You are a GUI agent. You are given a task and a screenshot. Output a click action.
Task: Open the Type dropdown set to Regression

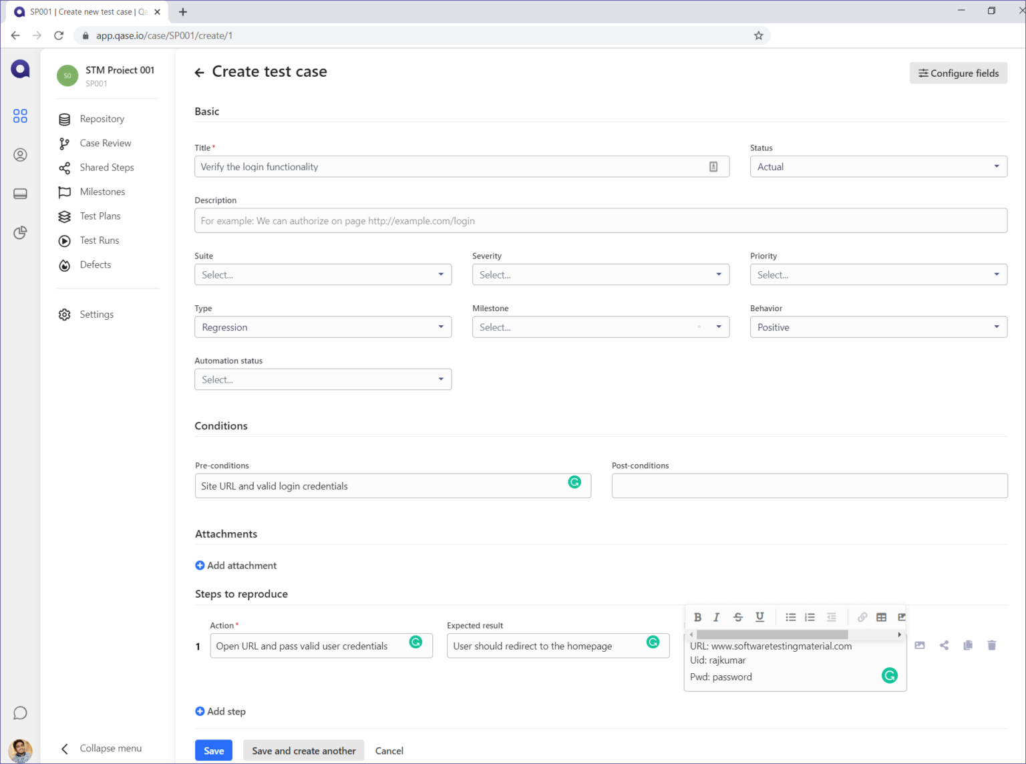click(x=323, y=327)
